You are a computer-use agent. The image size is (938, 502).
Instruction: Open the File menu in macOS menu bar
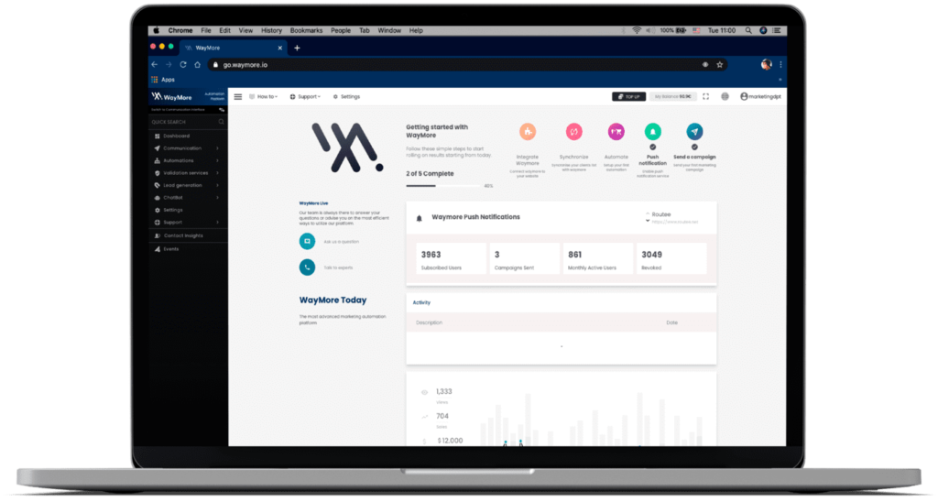click(206, 30)
